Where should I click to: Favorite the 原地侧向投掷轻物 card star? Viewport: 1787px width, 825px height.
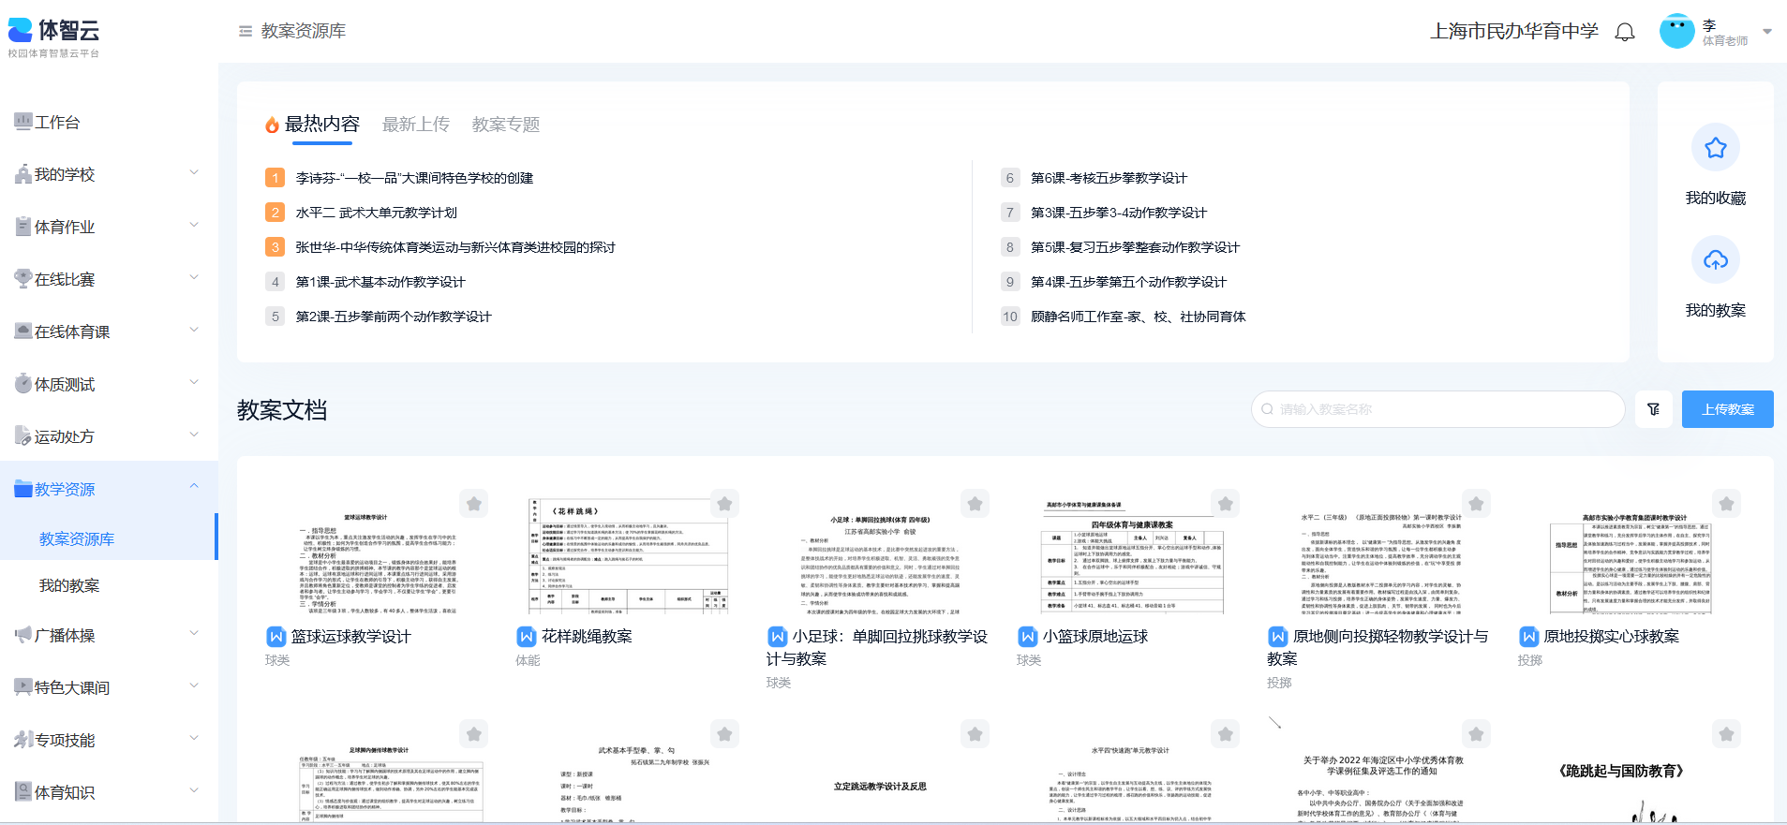[1476, 504]
